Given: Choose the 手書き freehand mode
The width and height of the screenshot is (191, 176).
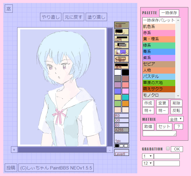Looking at the screenshot, I should pyautogui.click(x=121, y=59).
